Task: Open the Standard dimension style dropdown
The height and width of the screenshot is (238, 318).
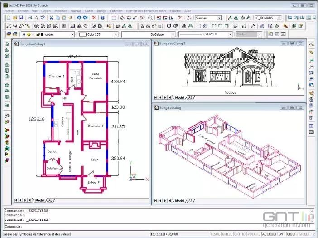Action: [219, 18]
